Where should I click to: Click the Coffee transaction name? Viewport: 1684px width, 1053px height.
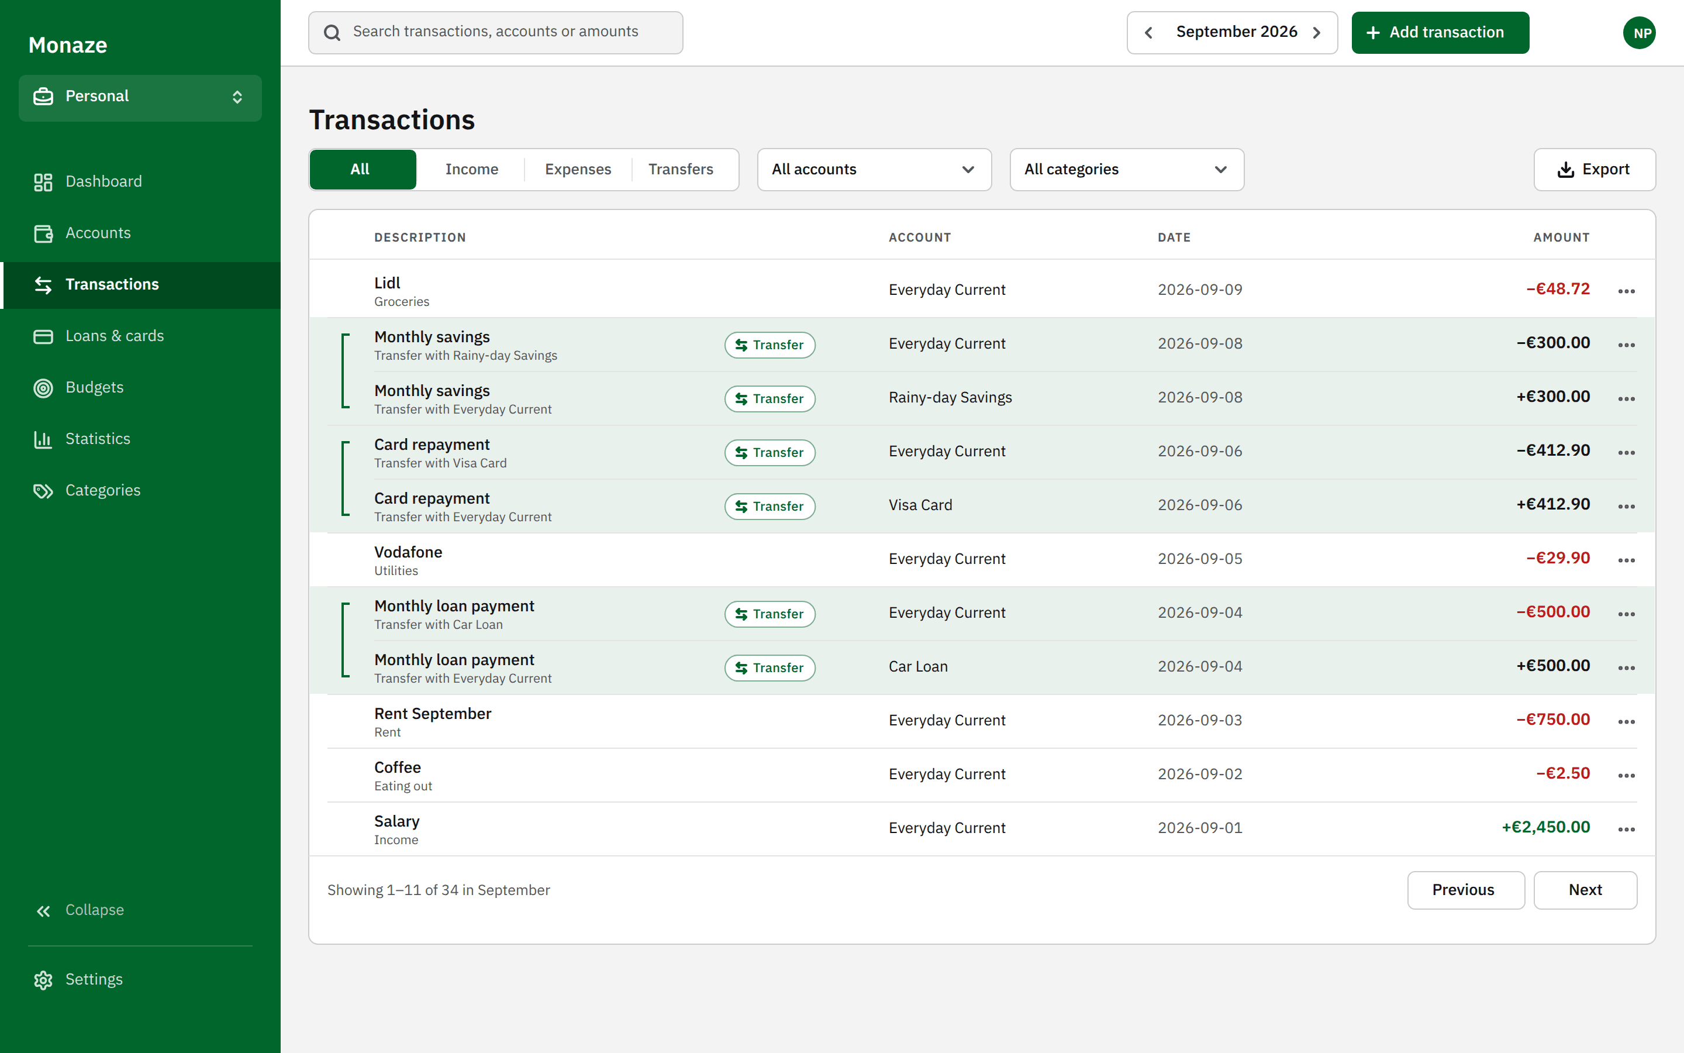tap(398, 768)
